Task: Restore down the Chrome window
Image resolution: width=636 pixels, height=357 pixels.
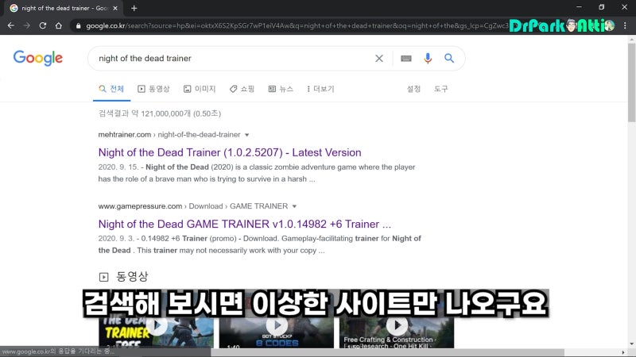Action: [602, 7]
